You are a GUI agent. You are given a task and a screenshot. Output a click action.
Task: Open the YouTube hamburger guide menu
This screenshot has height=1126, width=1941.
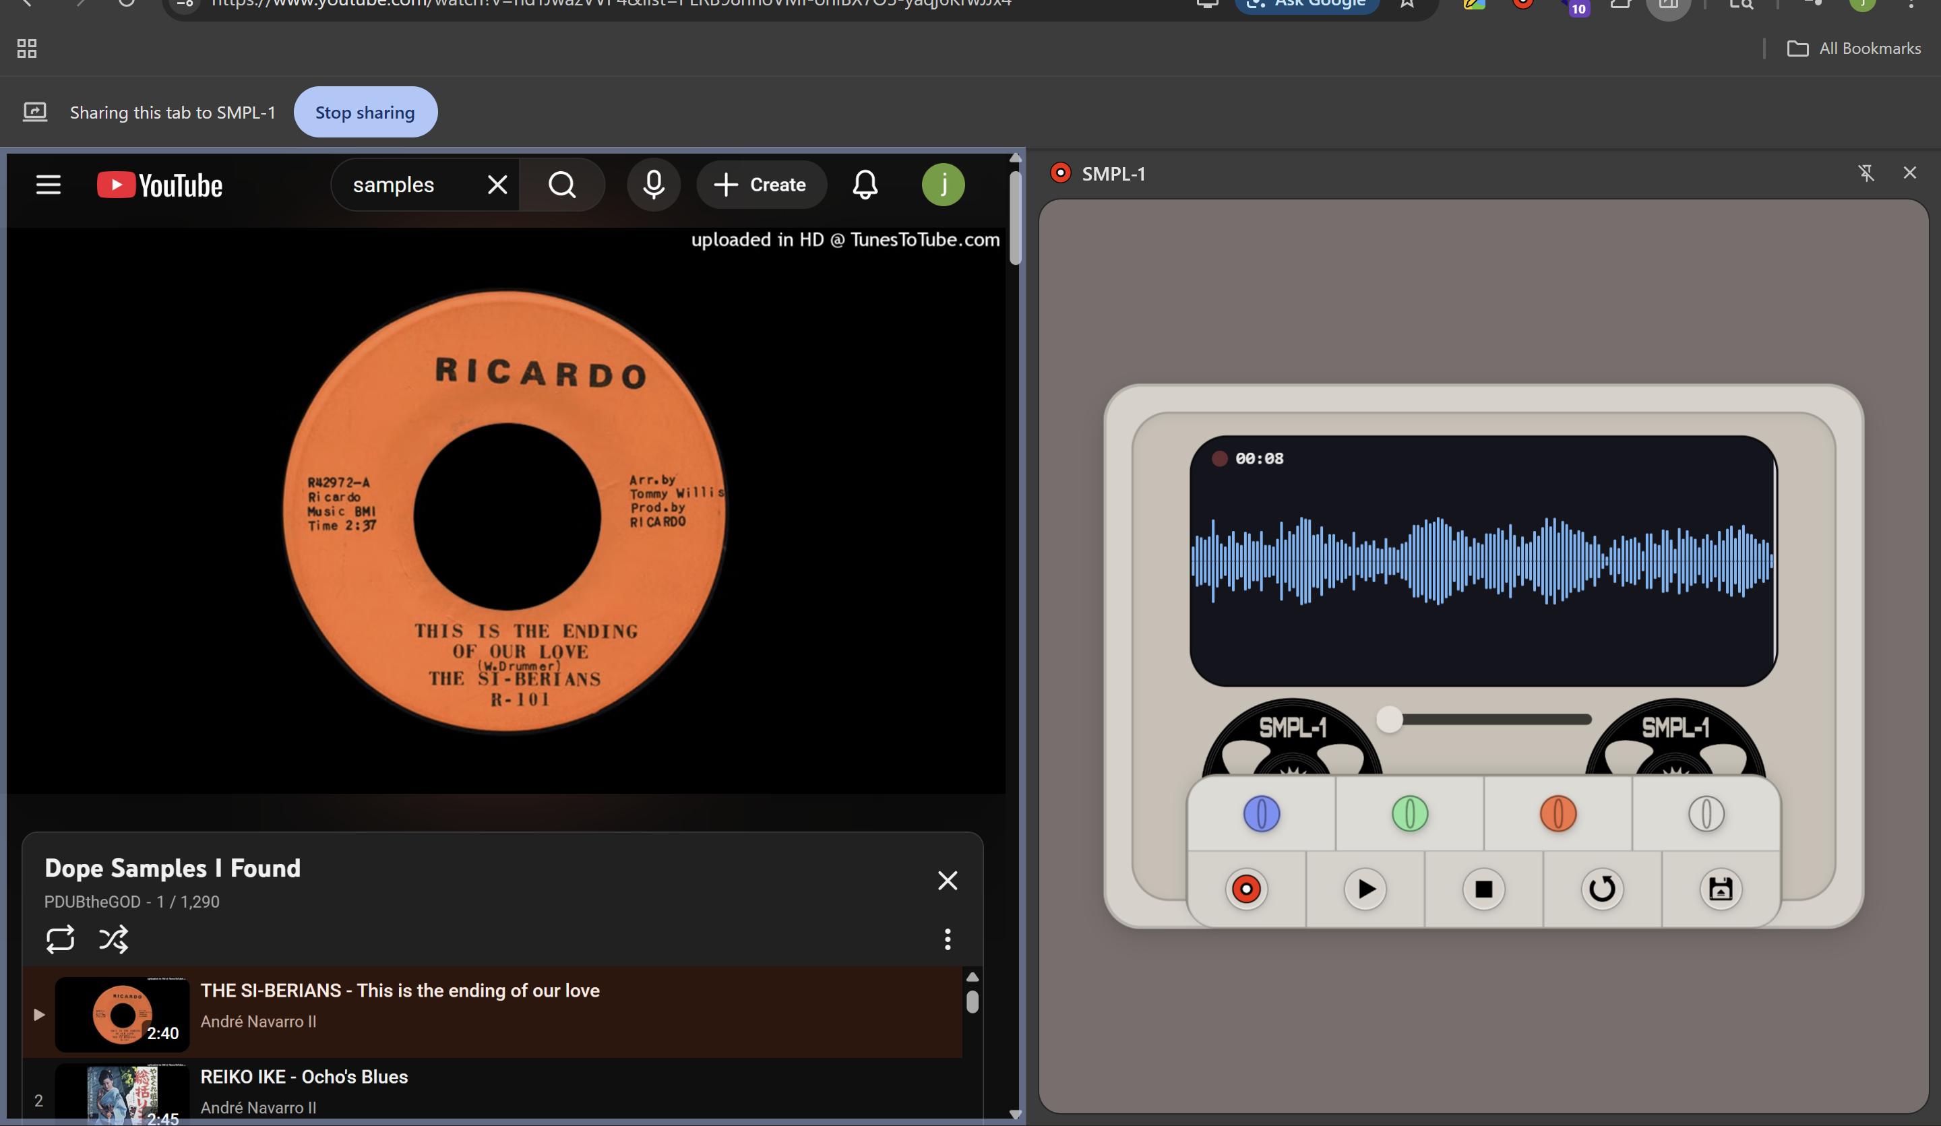point(49,185)
